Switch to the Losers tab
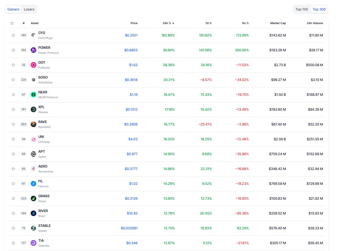 29,9
